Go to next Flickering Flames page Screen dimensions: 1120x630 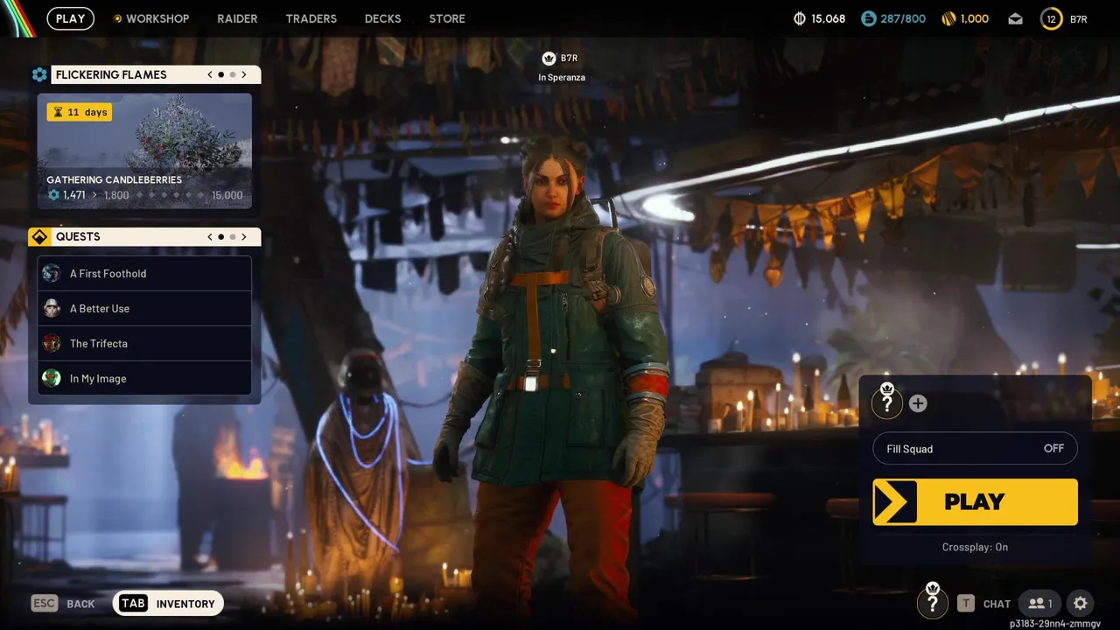point(244,74)
